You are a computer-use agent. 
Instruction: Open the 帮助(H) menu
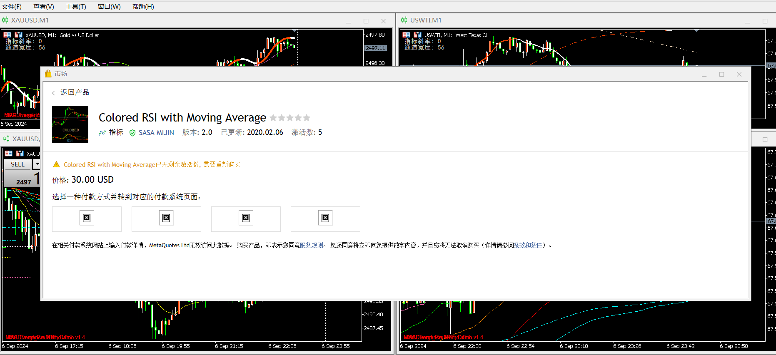[143, 7]
